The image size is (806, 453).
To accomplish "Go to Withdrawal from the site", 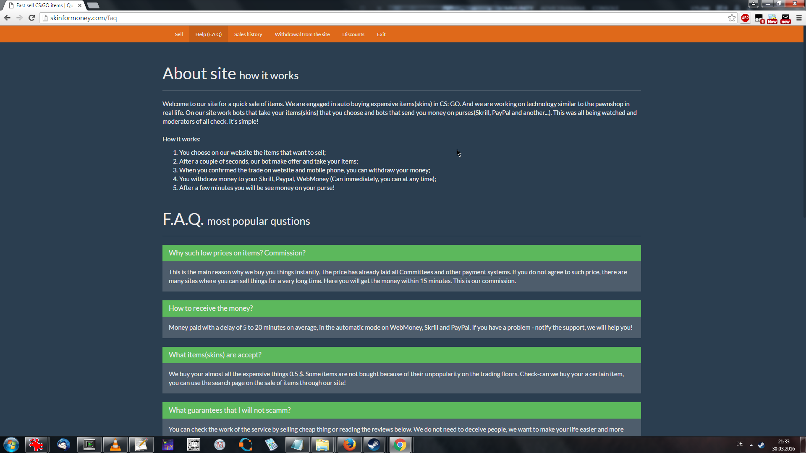I will click(x=302, y=34).
